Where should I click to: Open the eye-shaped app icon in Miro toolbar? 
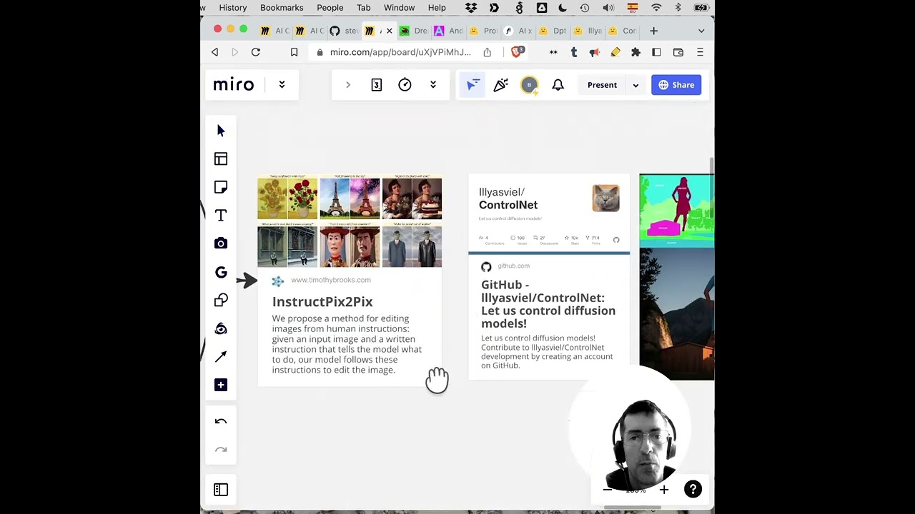(221, 328)
